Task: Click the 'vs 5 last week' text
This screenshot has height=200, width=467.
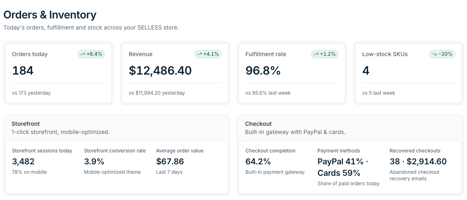Action: click(x=379, y=93)
